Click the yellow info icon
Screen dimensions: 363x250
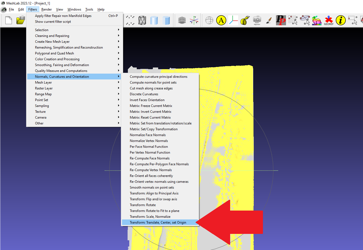pos(340,20)
